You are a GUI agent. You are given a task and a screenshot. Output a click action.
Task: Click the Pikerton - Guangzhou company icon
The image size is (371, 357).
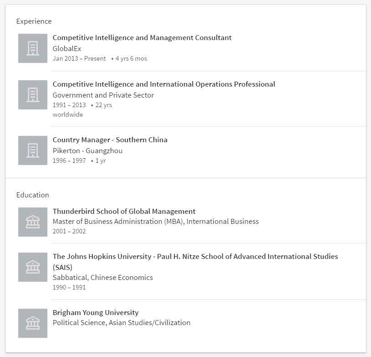[33, 150]
